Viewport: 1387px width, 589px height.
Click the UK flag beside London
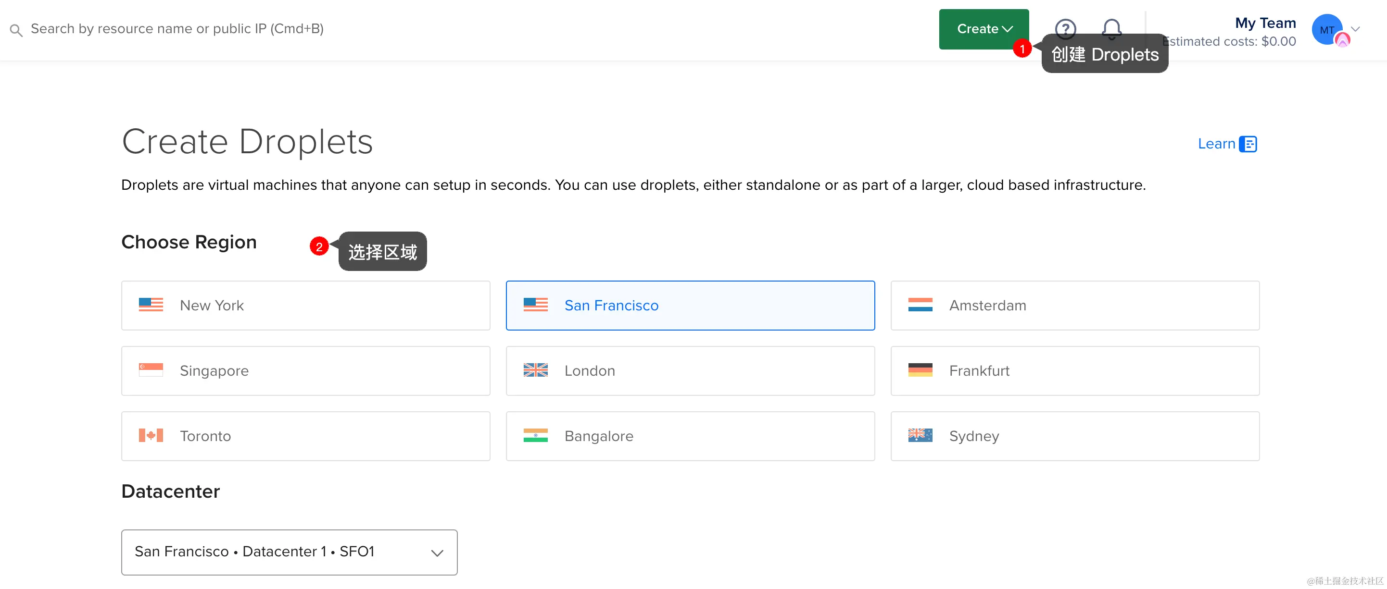point(535,370)
